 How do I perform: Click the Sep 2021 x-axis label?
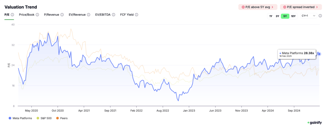(110, 111)
